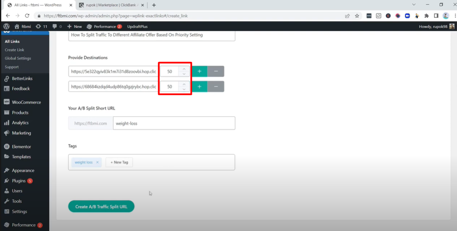Click the + New Tag button
The image size is (457, 231).
click(x=119, y=162)
